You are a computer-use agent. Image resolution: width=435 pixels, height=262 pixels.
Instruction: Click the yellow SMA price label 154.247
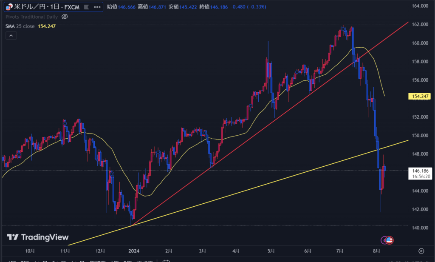(x=419, y=97)
